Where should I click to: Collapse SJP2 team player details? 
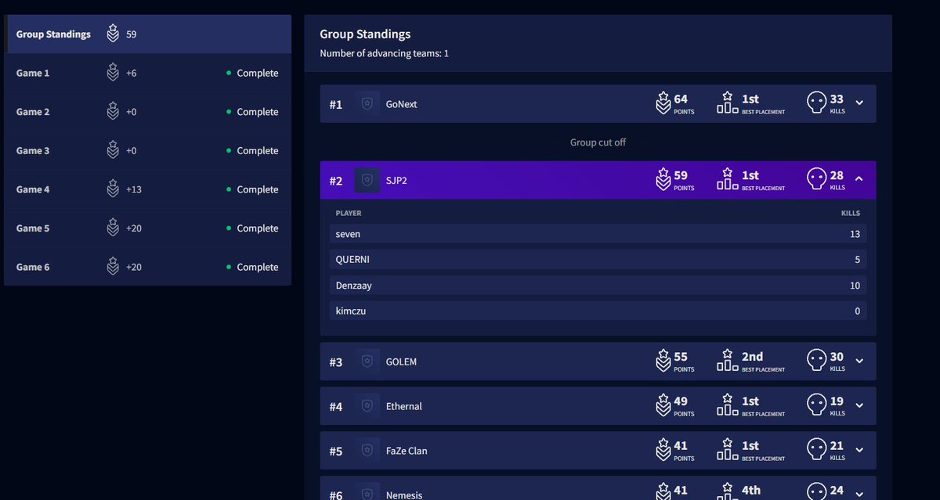pos(859,179)
